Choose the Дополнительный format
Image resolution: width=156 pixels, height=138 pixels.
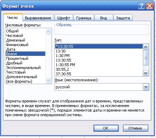[25, 77]
